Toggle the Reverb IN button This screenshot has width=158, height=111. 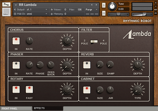(87, 65)
